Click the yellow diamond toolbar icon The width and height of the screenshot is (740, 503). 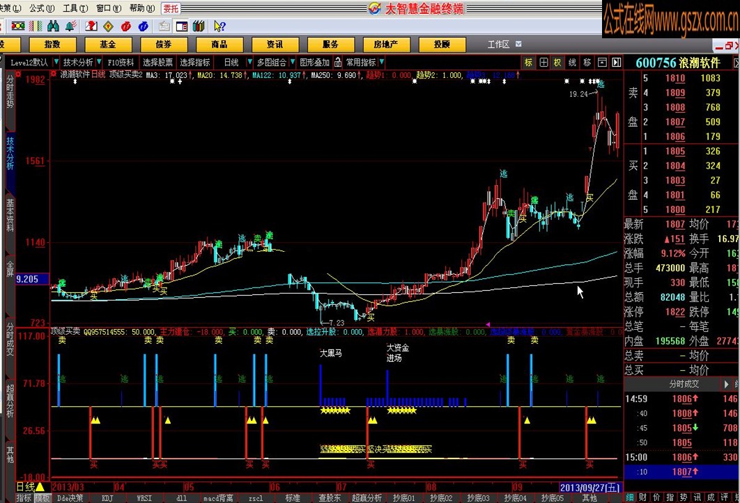pyautogui.click(x=108, y=26)
